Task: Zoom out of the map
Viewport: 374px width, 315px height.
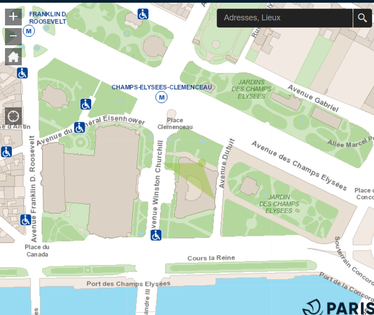Action: pyautogui.click(x=13, y=36)
